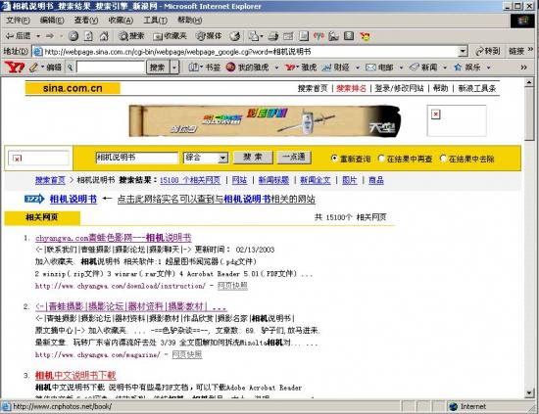Click the 电邮 mail toolbar button
539x414 pixels.
pyautogui.click(x=379, y=68)
